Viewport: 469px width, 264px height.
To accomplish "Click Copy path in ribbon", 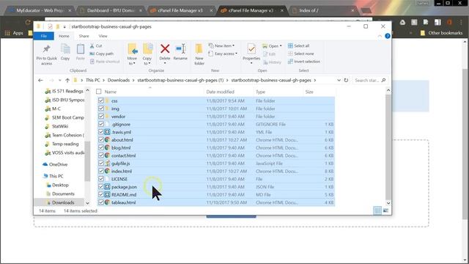I will (x=101, y=54).
